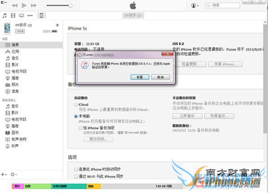The height and width of the screenshot is (193, 268).
Task: Switch to the TV Shows library icon
Action: click(21, 16)
